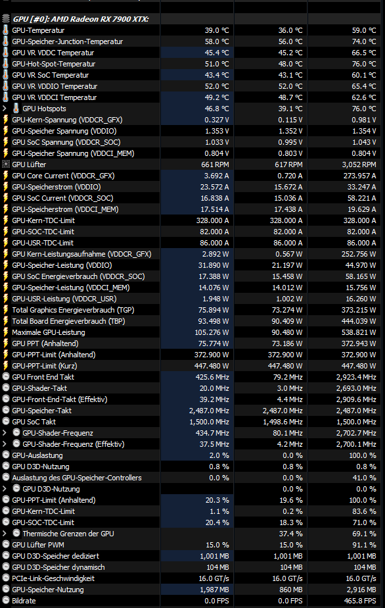
Task: Select the GPU-SOC-TDC-Limit 20.4 % label
Action: pos(43,522)
